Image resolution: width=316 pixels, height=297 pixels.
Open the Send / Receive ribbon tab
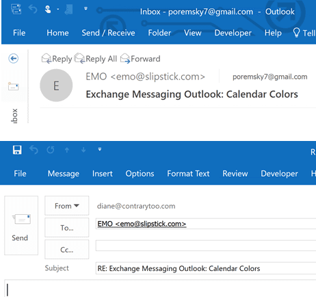point(108,33)
